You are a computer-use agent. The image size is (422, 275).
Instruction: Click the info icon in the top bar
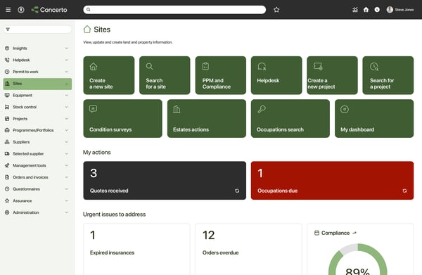point(377,10)
